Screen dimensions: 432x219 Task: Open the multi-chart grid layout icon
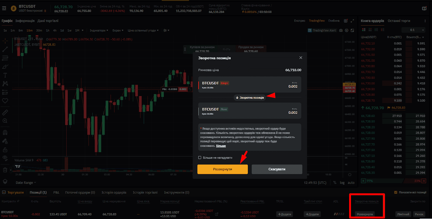point(346,21)
